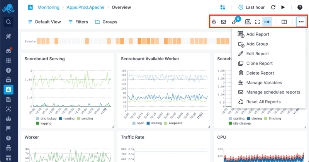Click the Worker chart title
The width and height of the screenshot is (309, 162).
[32, 137]
